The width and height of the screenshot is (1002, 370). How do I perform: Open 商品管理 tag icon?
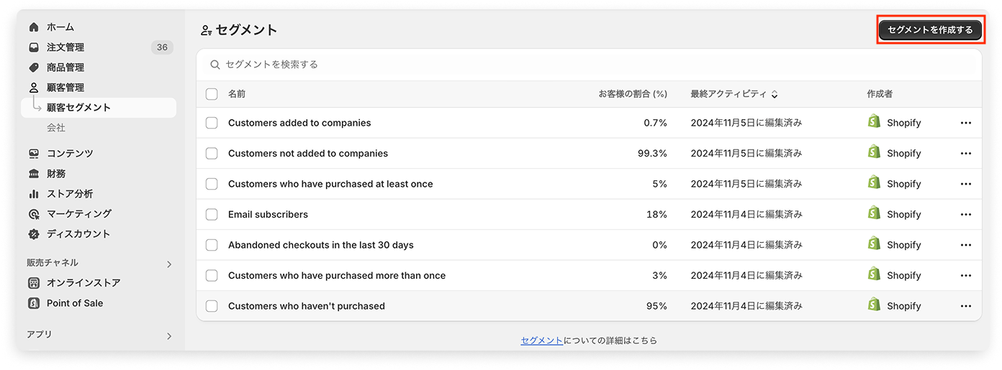click(x=34, y=68)
